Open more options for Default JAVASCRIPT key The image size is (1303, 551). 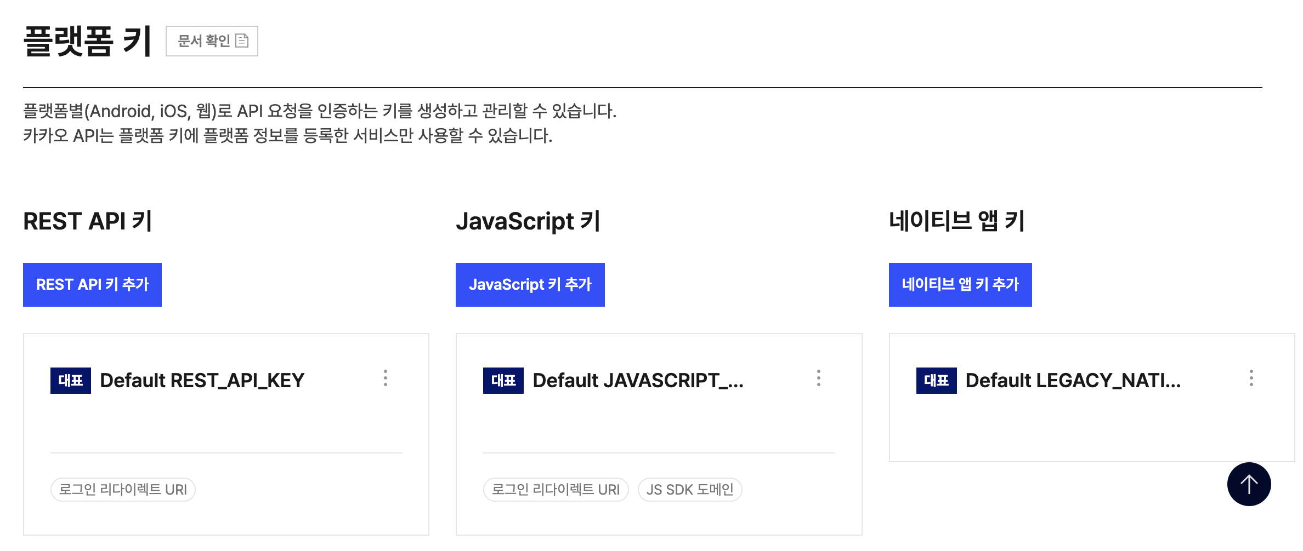pos(819,378)
